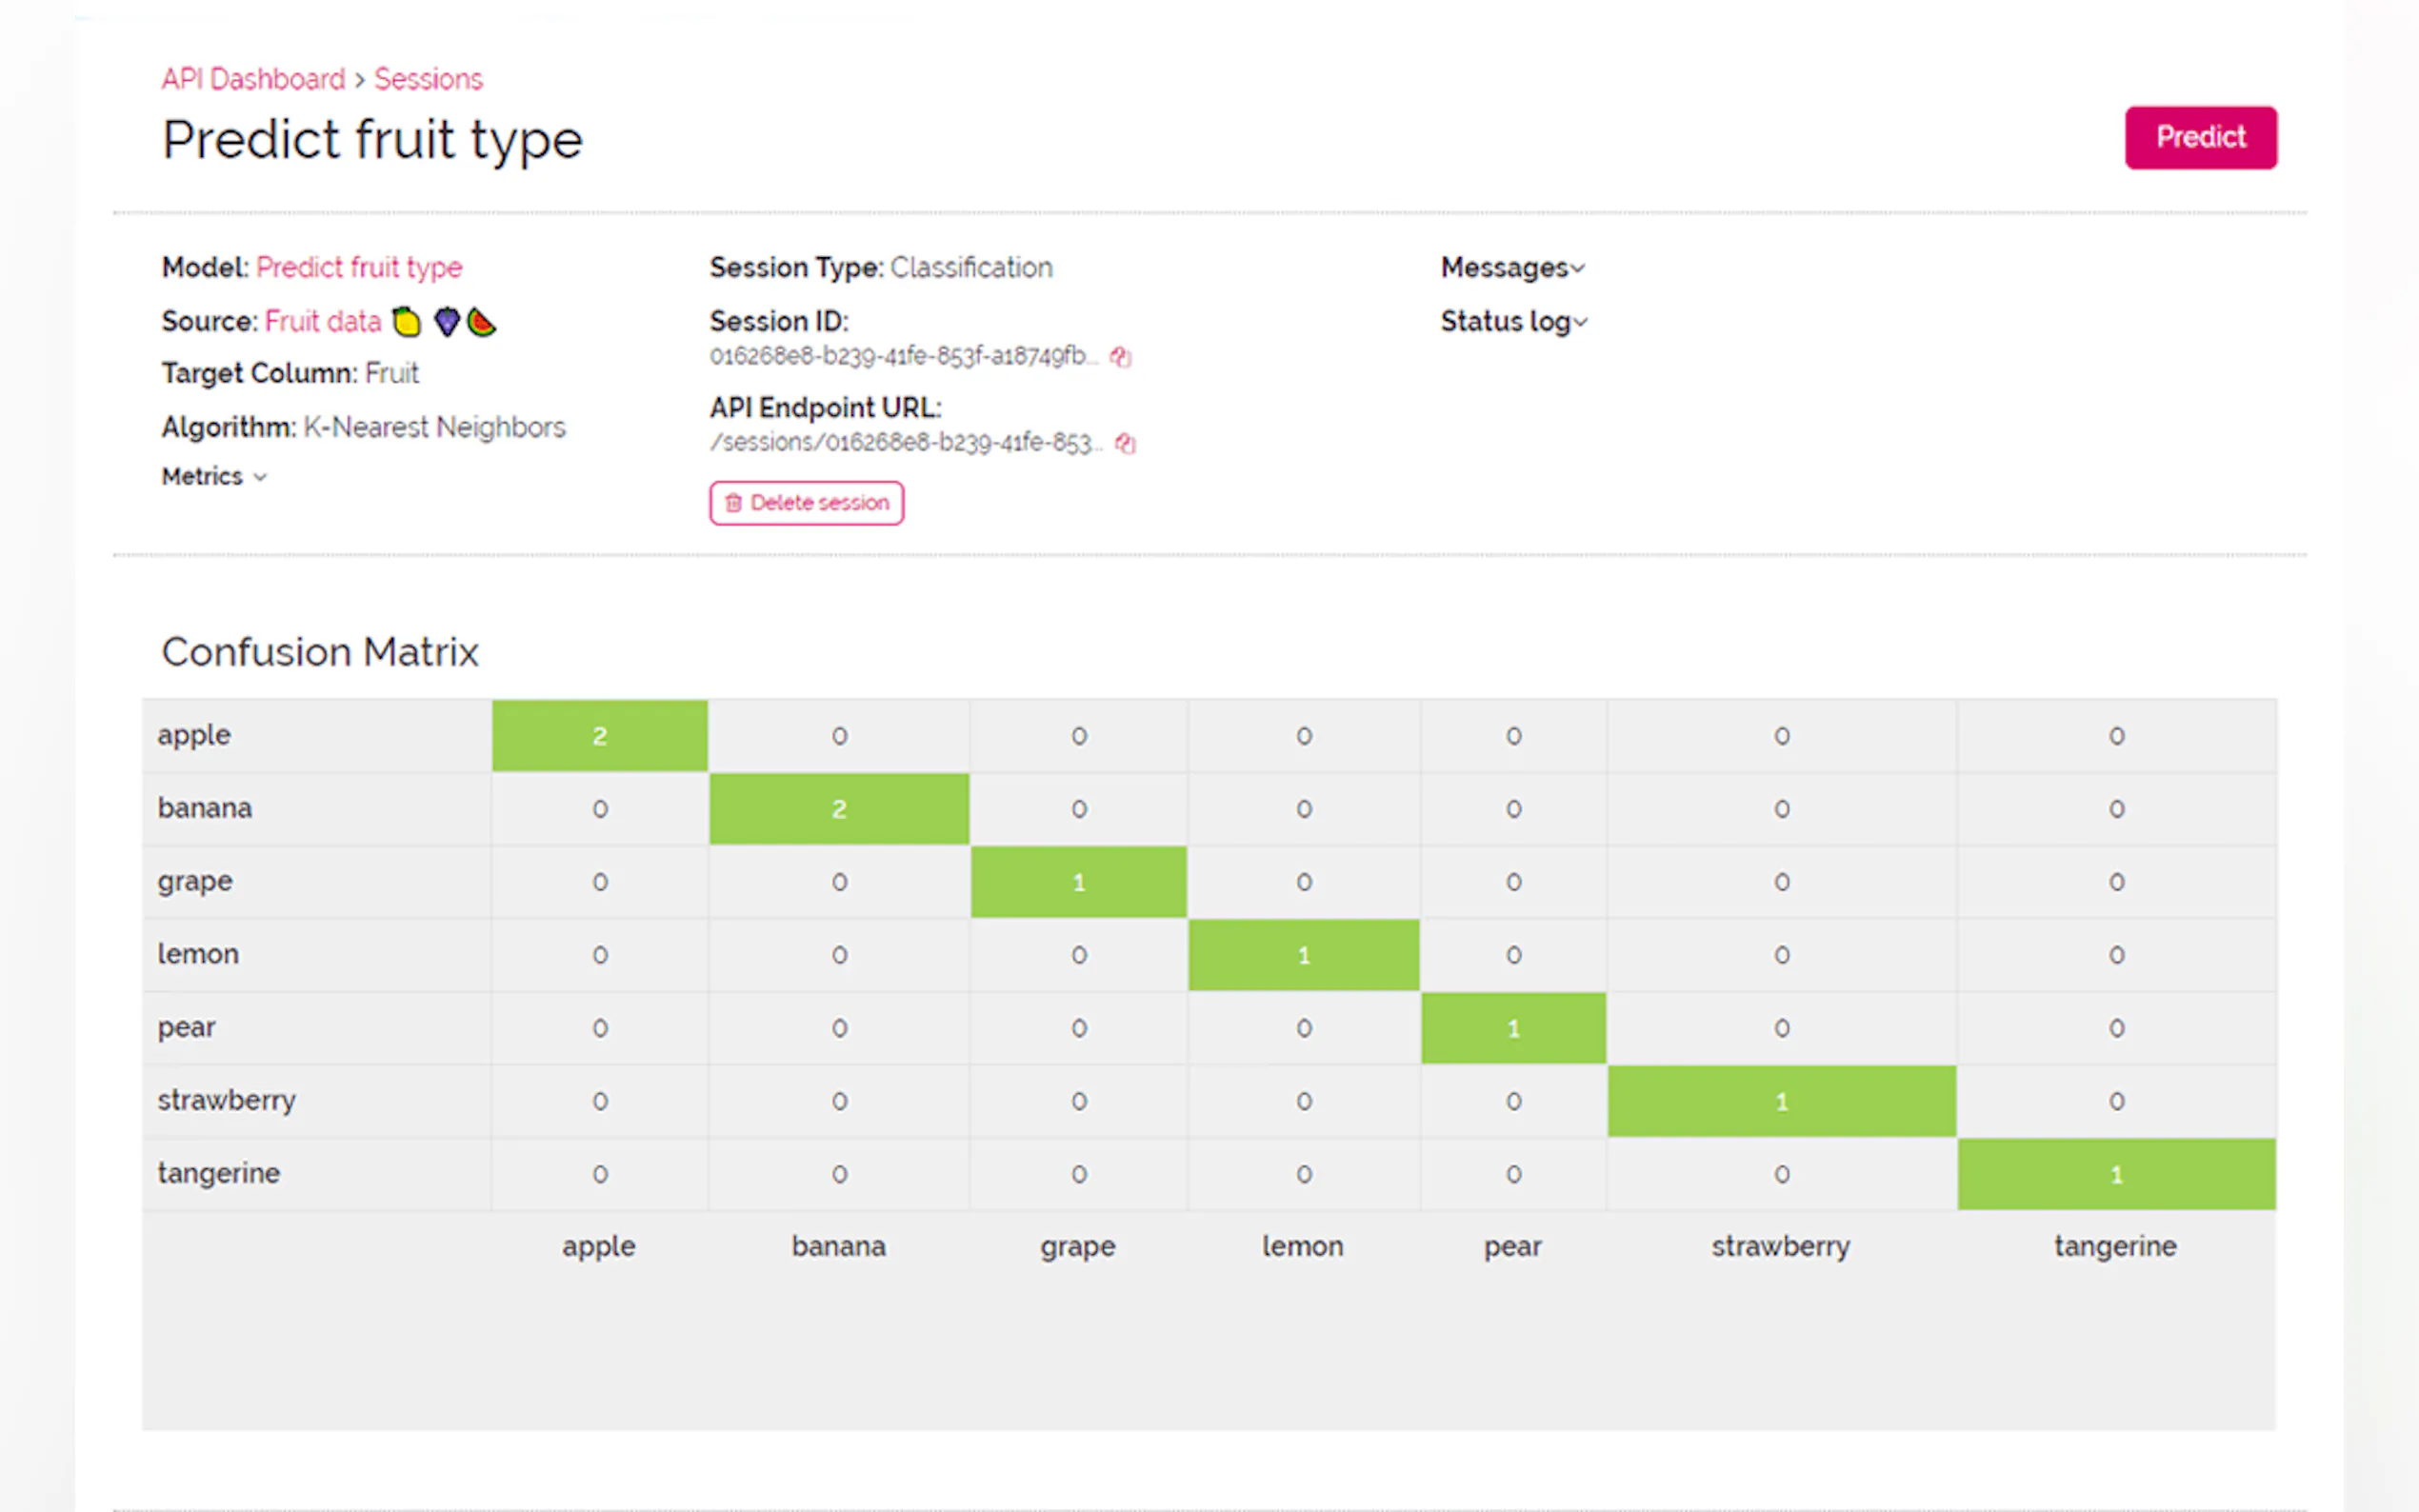Select the tangerine-tangerine green cell
The image size is (2419, 1512).
pyautogui.click(x=2116, y=1174)
